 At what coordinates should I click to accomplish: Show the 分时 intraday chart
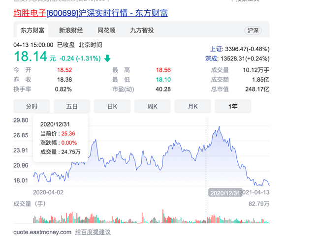tap(32, 106)
